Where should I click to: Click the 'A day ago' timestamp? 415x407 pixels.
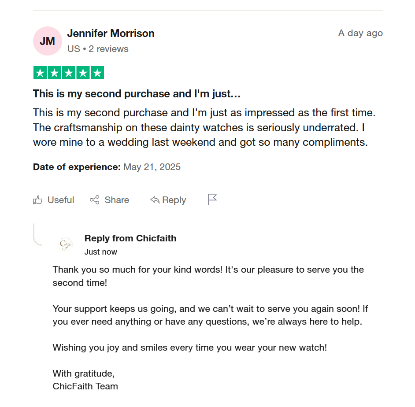360,33
